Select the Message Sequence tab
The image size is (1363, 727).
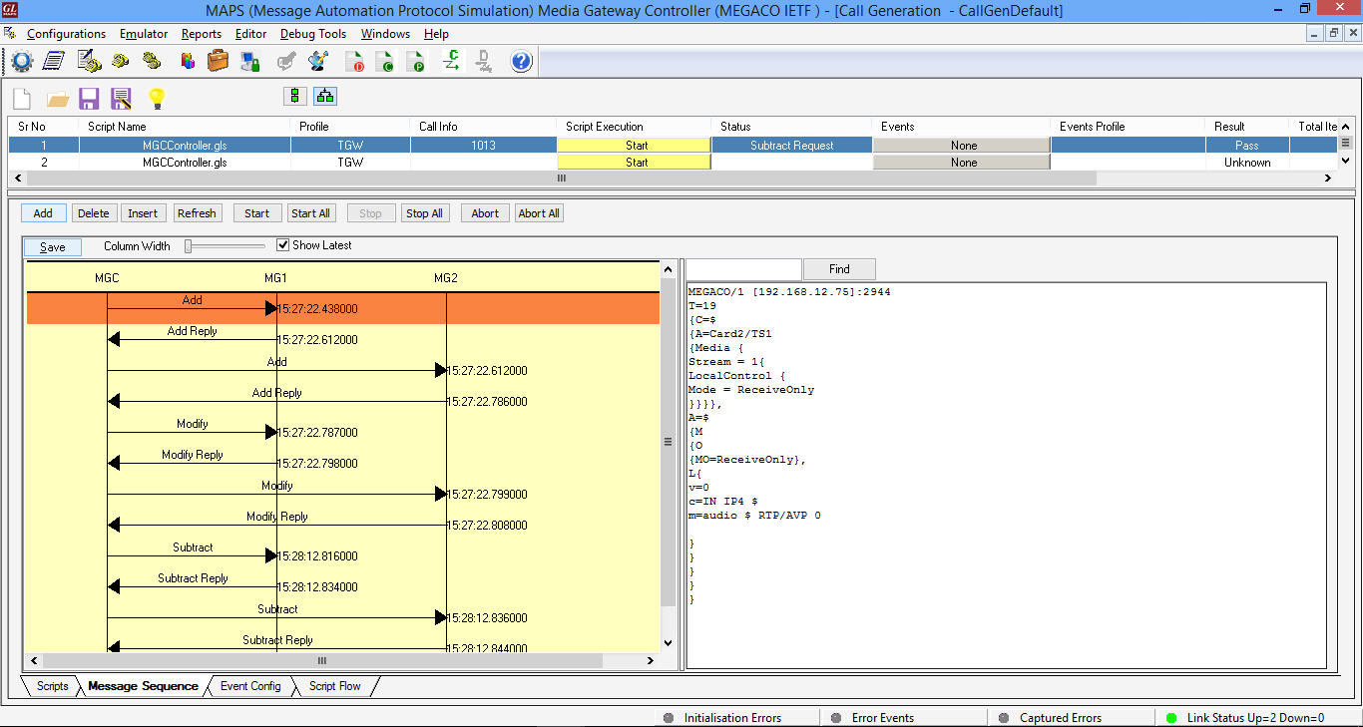coord(143,686)
